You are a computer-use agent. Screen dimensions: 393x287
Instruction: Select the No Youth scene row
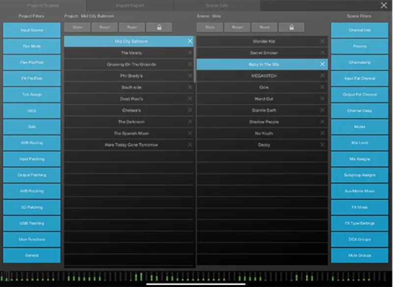(x=262, y=133)
